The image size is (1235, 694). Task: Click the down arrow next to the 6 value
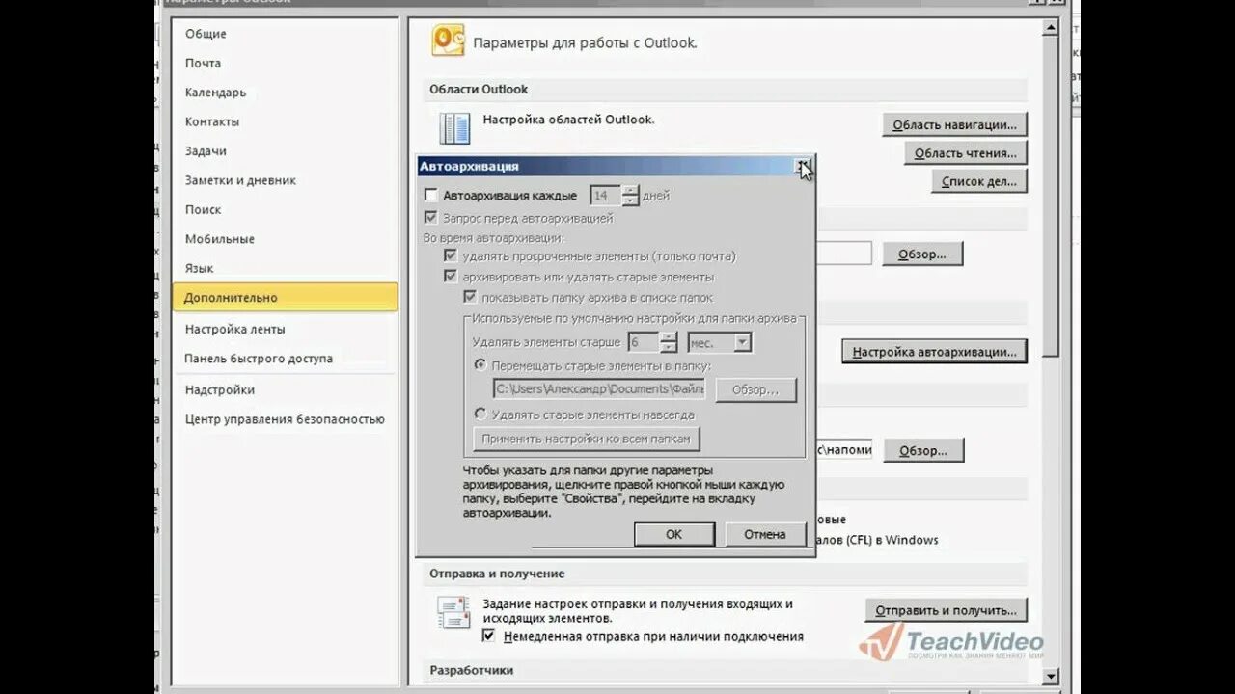(670, 345)
